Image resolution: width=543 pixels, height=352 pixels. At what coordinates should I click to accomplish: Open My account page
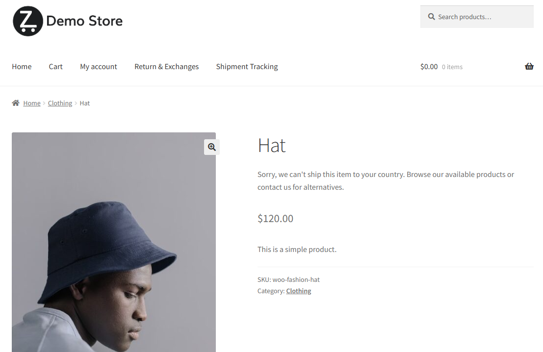[x=99, y=67]
